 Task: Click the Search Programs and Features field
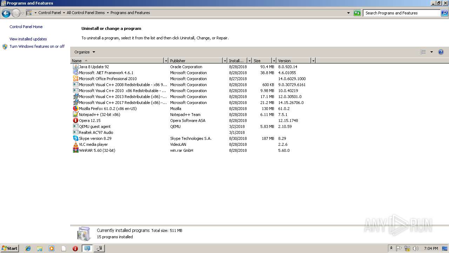(402, 13)
